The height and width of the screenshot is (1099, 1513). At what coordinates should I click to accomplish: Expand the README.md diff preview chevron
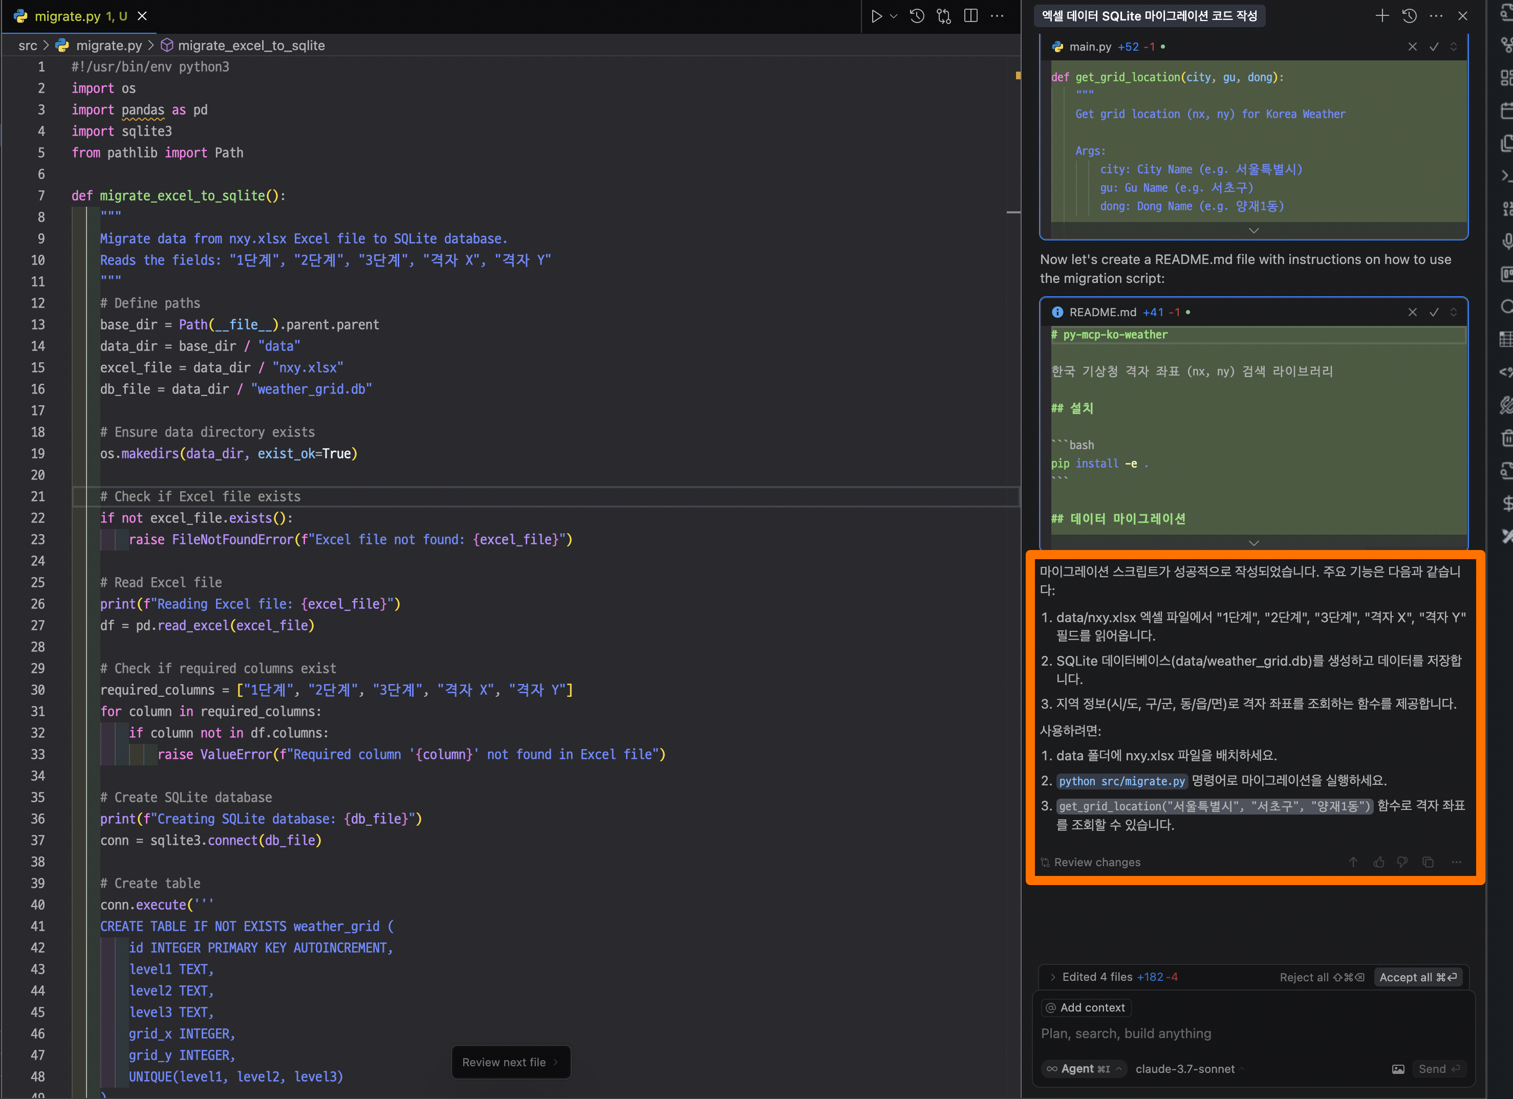1253,543
